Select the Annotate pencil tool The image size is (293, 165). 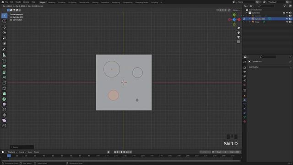coord(4,49)
